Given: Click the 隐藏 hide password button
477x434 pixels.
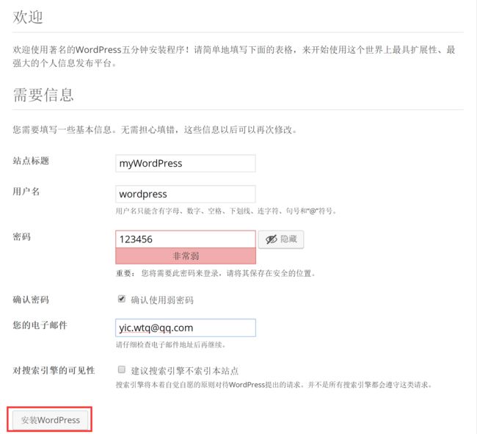Looking at the screenshot, I should 281,239.
